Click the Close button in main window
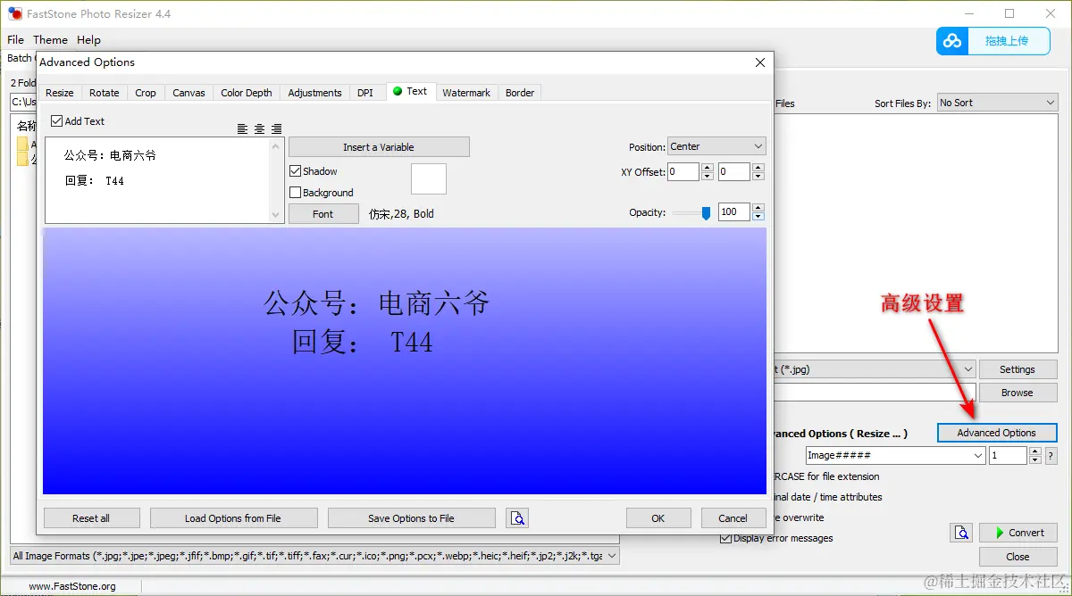 1018,557
